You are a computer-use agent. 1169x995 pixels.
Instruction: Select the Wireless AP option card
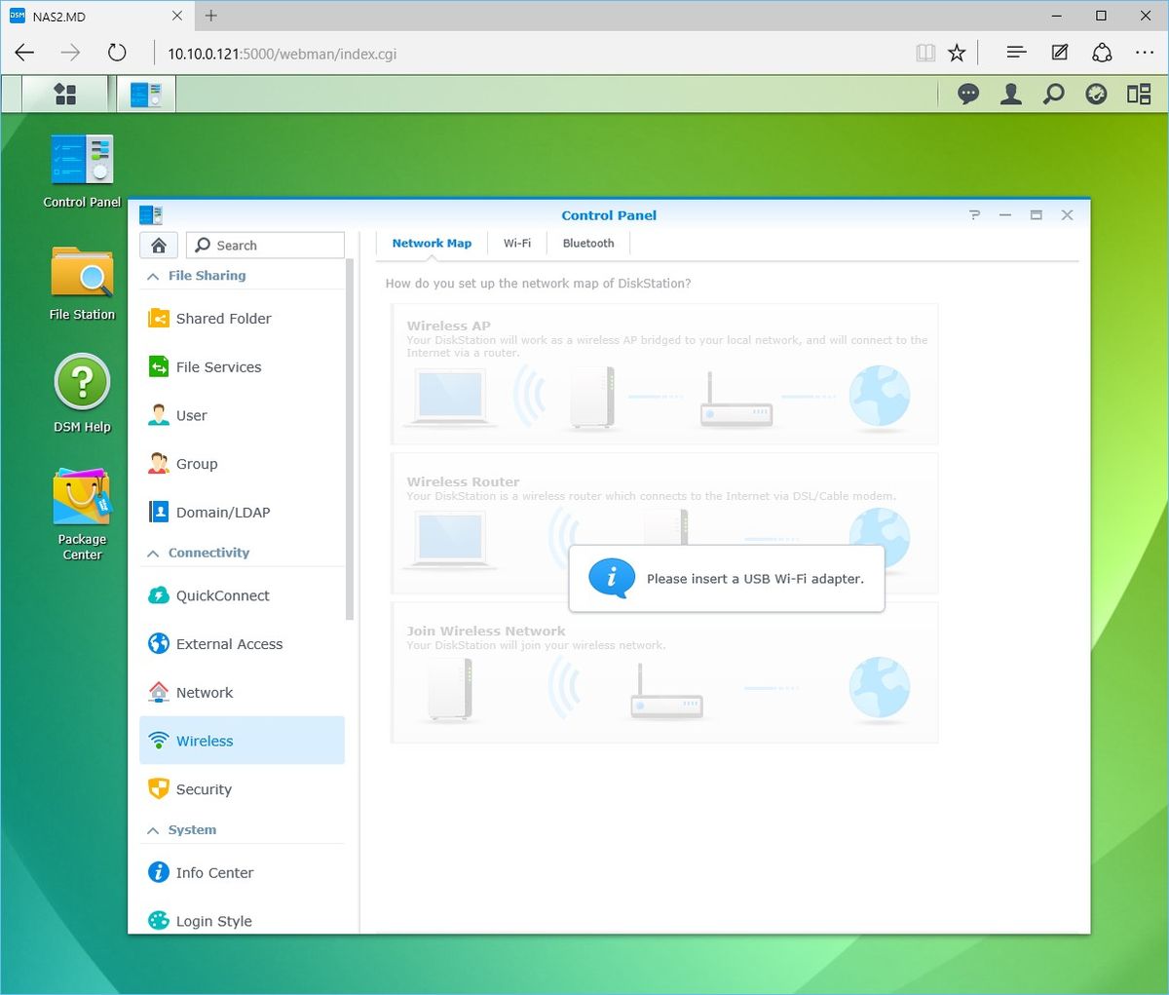pyautogui.click(x=664, y=374)
